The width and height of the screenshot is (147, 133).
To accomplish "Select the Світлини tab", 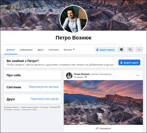I will click(54, 50).
